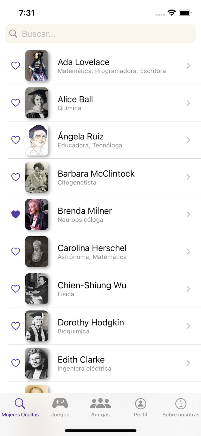Open the Perfil person icon tab
The width and height of the screenshot is (201, 436).
point(141,404)
